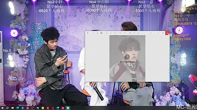Open the blue checkmark app on taskbar

pos(23,108)
